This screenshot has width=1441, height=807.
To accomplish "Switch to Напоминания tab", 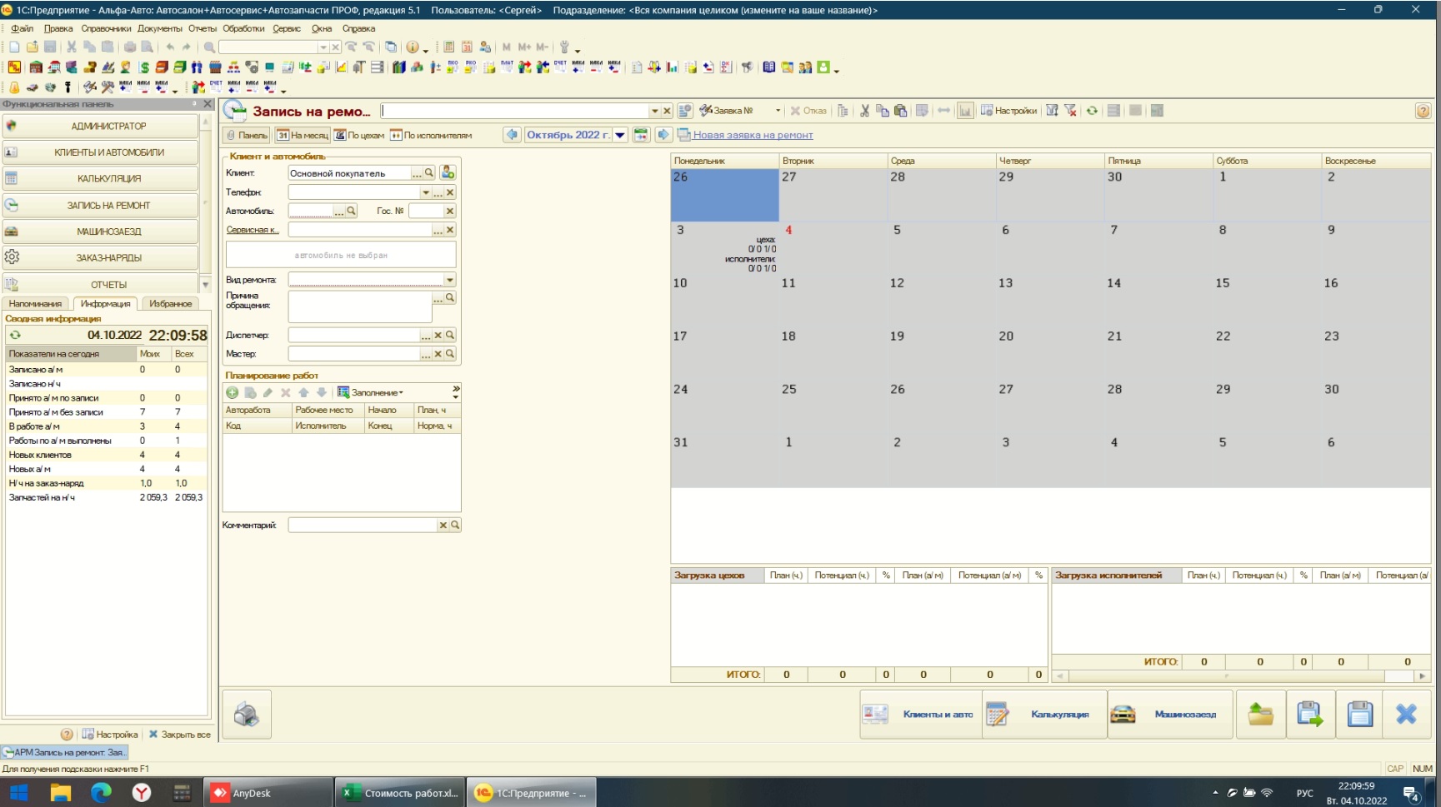I will (x=35, y=304).
